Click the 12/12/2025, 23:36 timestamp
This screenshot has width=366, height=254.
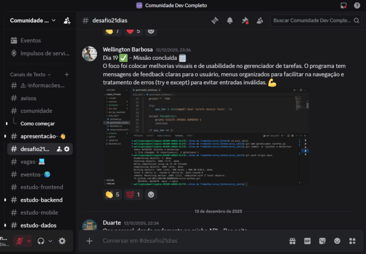(173, 50)
